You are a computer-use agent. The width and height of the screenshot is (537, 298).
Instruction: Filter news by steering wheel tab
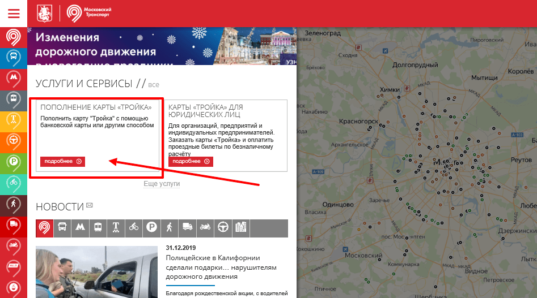coord(223,228)
